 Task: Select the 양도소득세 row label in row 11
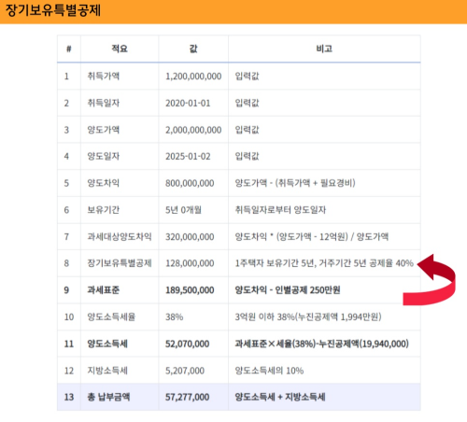[x=107, y=344]
